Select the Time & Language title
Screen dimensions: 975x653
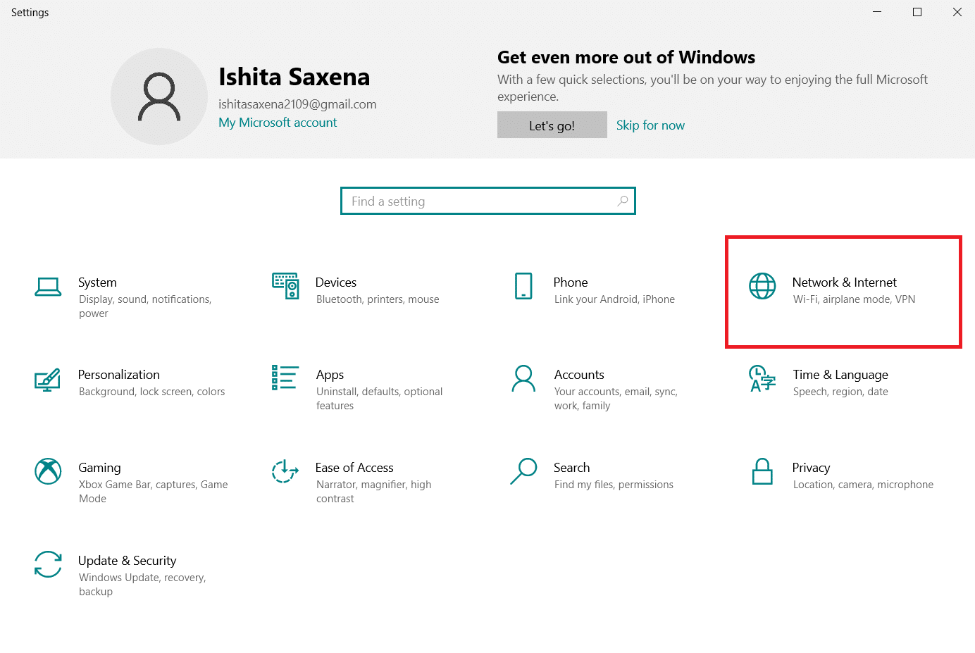tap(840, 375)
